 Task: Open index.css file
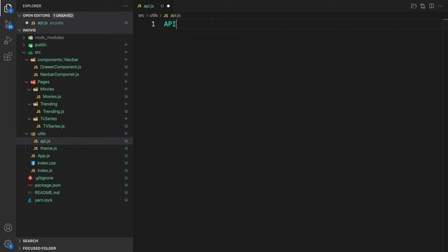47,163
